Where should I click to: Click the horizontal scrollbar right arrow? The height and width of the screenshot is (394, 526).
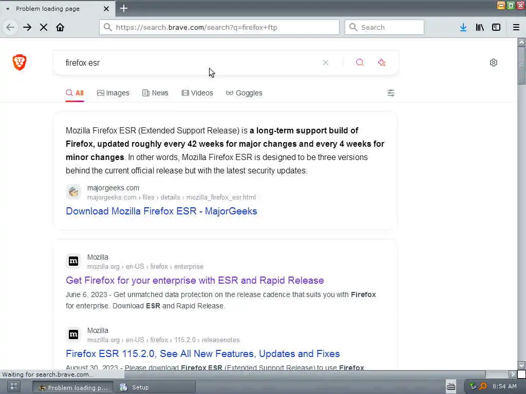pos(513,374)
